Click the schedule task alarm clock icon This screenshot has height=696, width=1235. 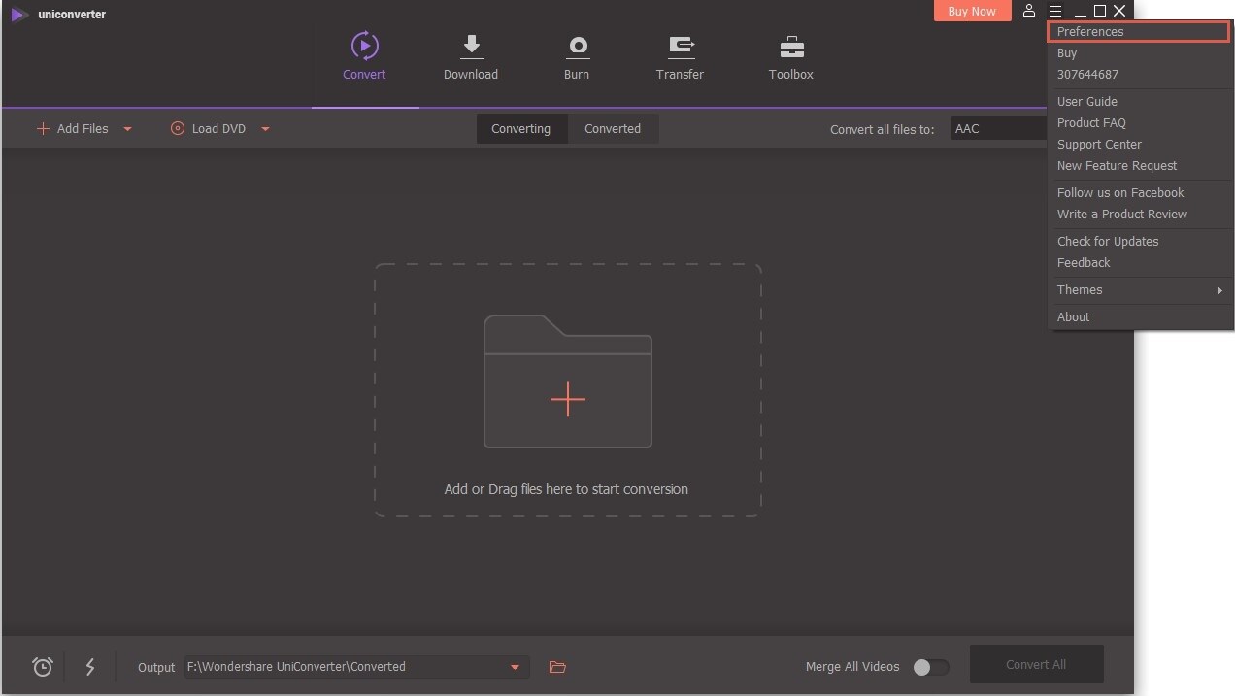(x=42, y=666)
